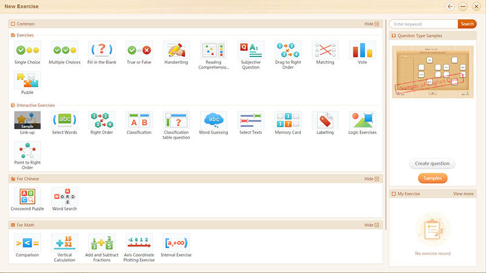Click the orange Samples button
The height and width of the screenshot is (273, 486).
point(433,178)
